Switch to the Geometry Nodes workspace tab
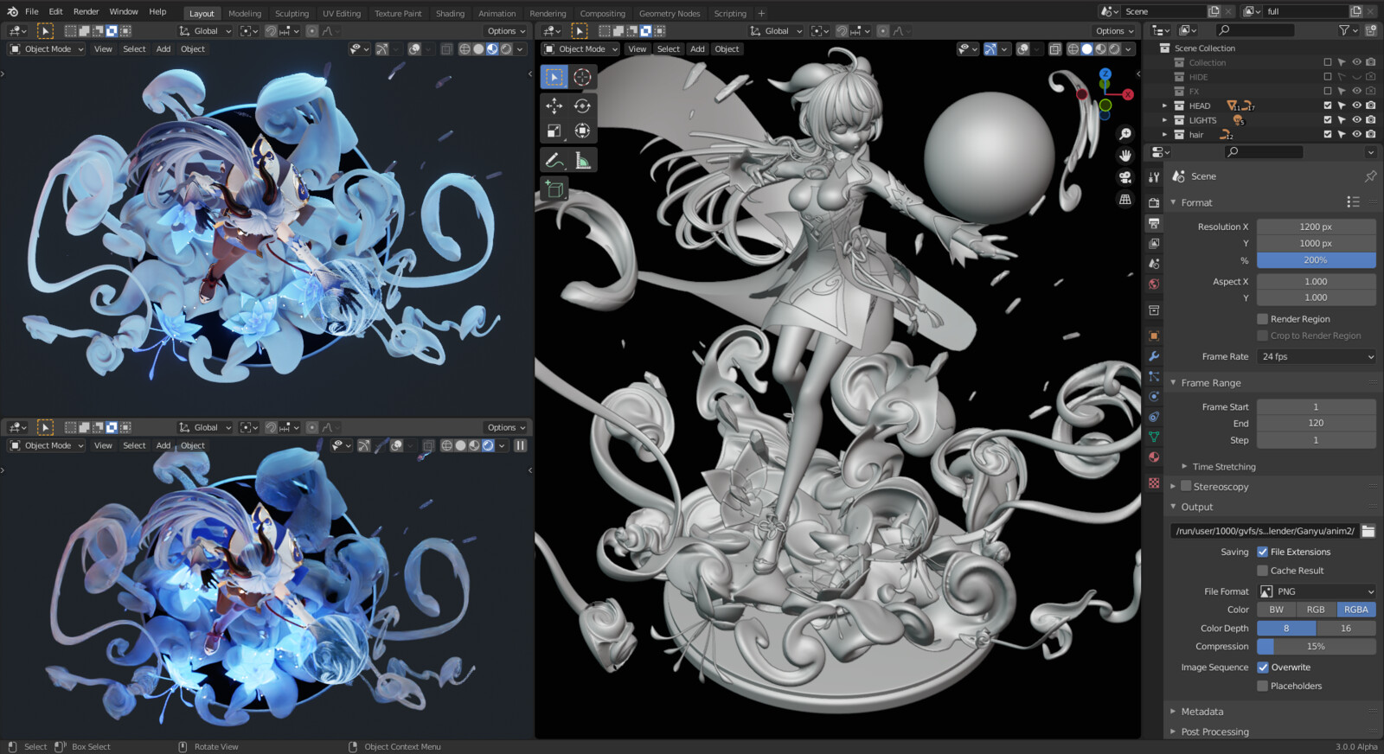Screen dimensions: 1384x754 670,14
